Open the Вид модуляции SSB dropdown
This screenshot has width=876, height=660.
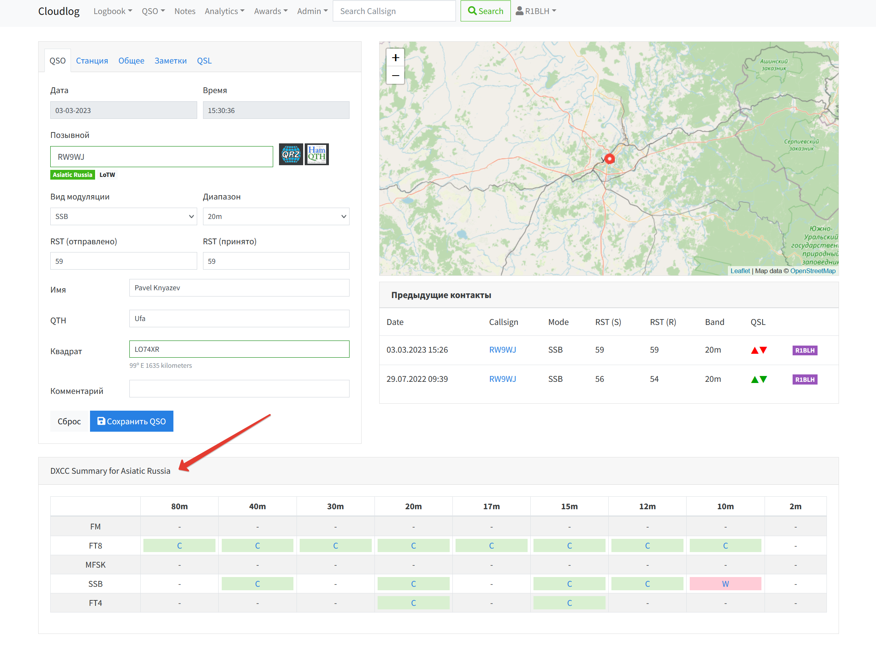pos(124,217)
